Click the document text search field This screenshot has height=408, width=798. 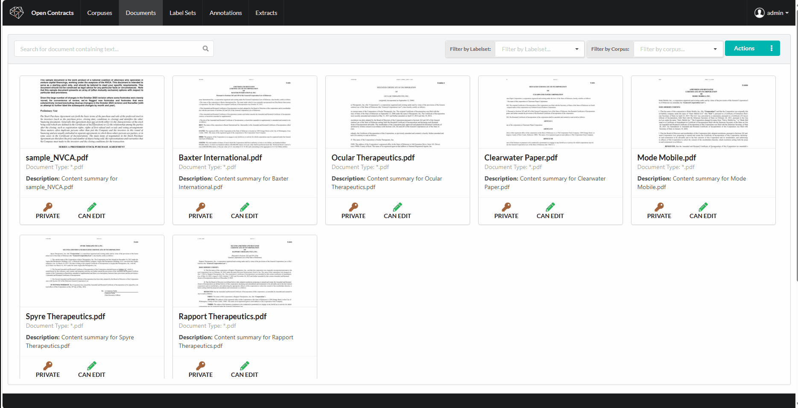(x=114, y=49)
